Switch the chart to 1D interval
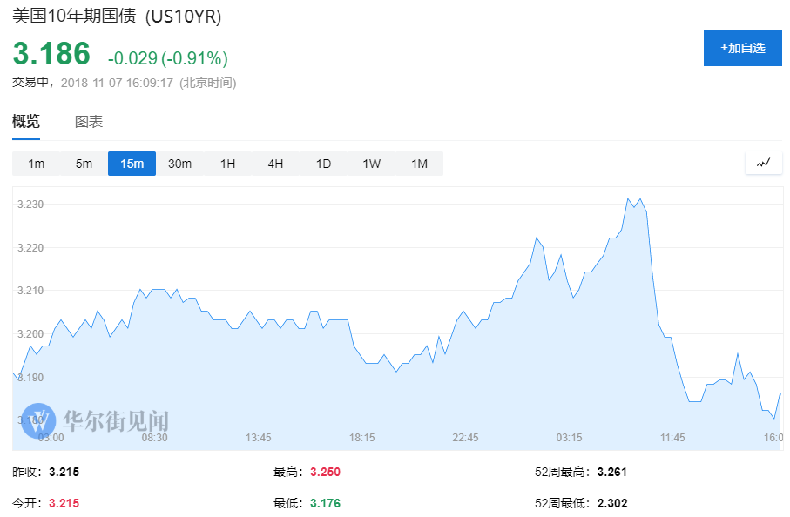 323,164
